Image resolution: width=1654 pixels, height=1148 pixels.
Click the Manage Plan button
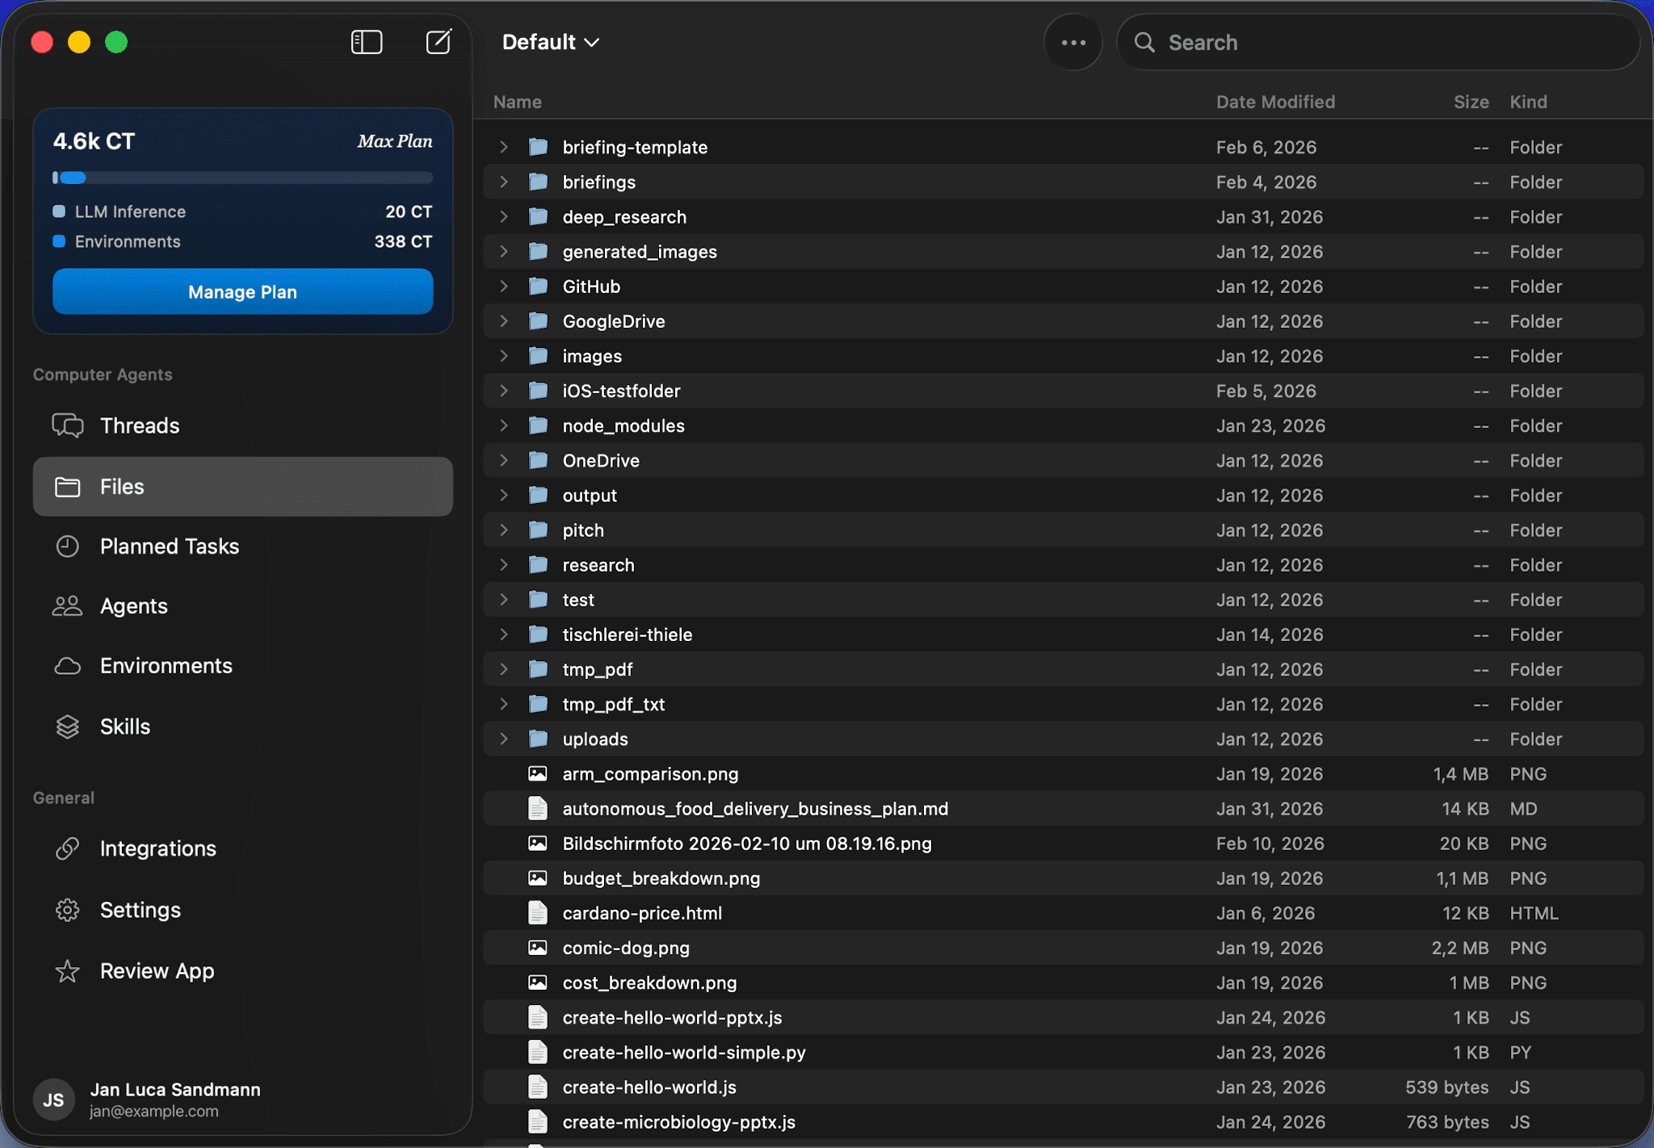point(241,291)
